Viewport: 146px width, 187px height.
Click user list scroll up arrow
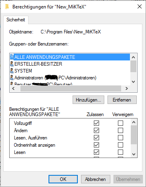click(x=133, y=57)
